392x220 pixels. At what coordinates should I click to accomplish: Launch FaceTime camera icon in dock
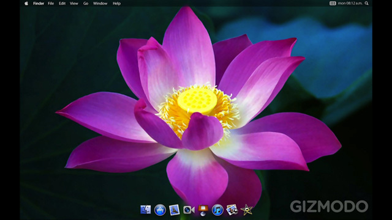click(189, 210)
